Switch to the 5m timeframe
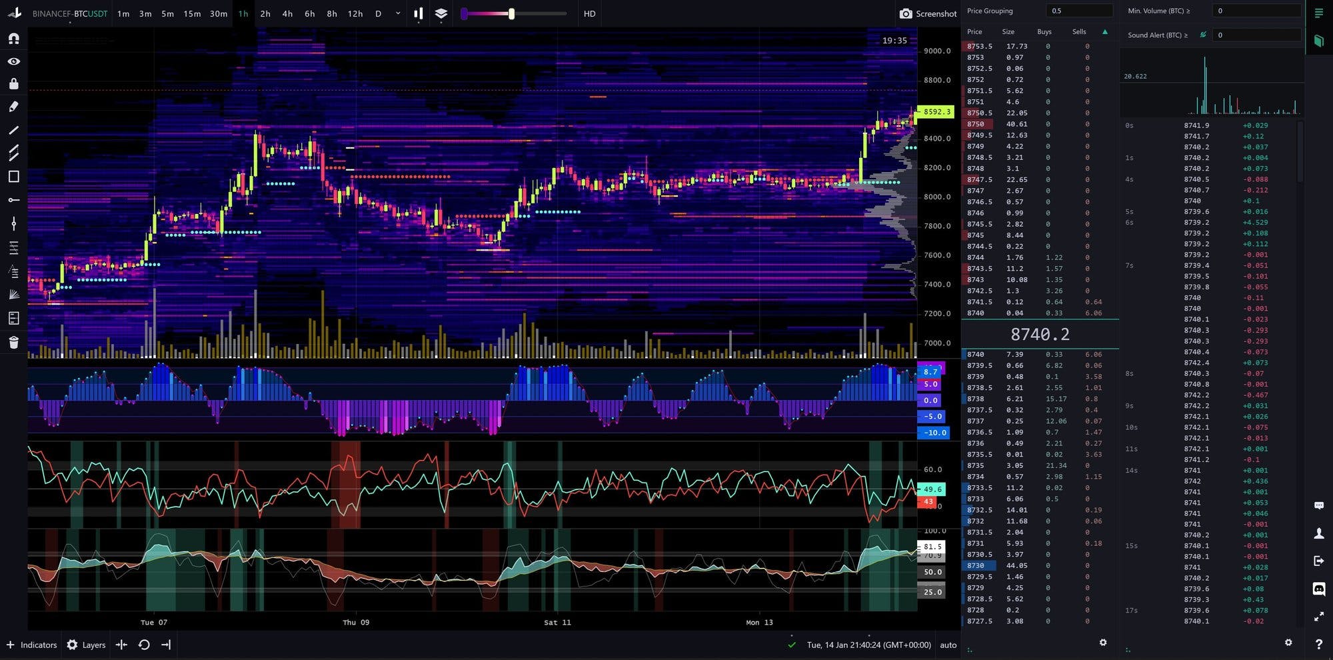The image size is (1333, 660). point(167,13)
